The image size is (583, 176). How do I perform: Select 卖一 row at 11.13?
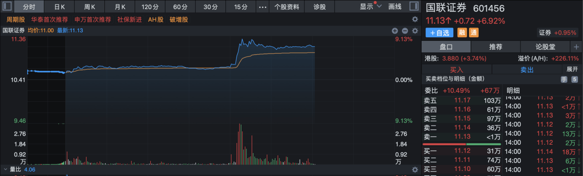click(463, 137)
